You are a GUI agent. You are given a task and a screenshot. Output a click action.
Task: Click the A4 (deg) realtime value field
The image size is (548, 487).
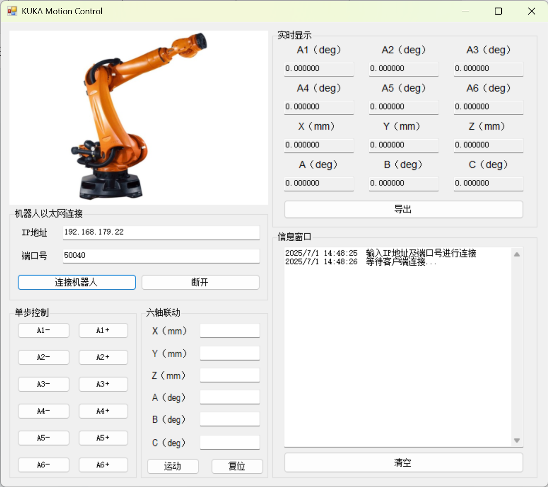click(x=319, y=107)
